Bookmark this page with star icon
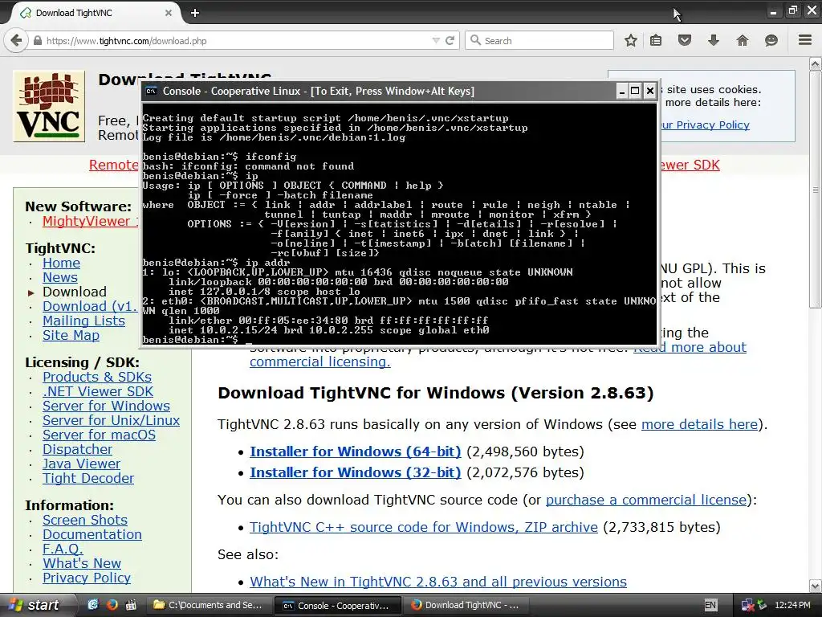The width and height of the screenshot is (822, 617). click(631, 40)
